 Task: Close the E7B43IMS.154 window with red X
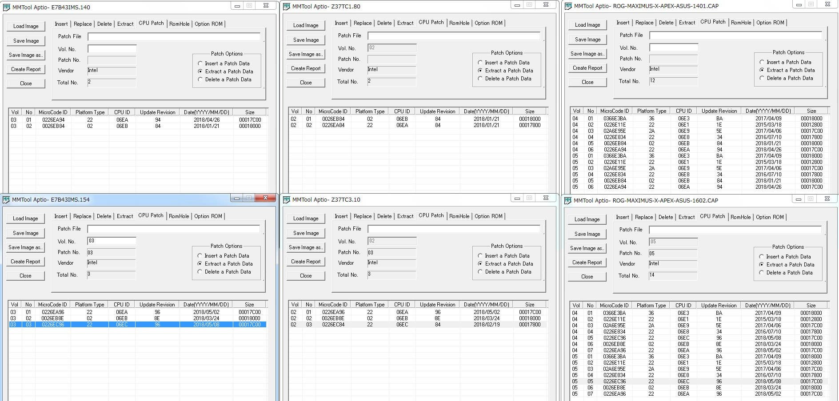click(266, 198)
